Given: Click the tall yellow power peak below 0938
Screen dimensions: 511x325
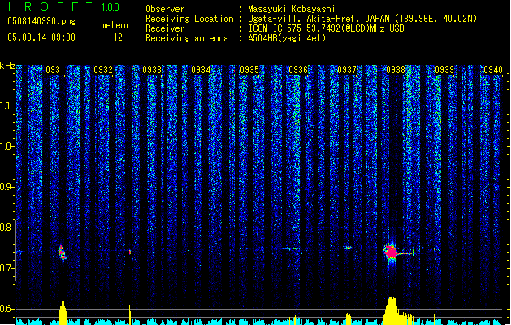Looking at the screenshot, I should pyautogui.click(x=391, y=310).
